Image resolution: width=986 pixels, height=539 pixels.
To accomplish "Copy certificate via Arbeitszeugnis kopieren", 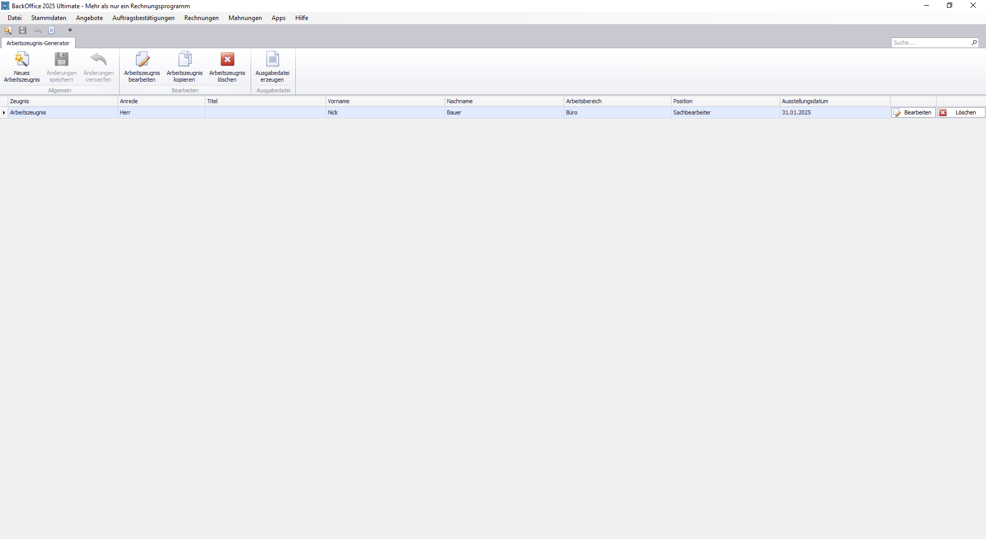I will [185, 67].
